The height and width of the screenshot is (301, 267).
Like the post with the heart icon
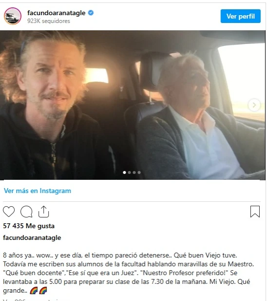[x=9, y=212]
